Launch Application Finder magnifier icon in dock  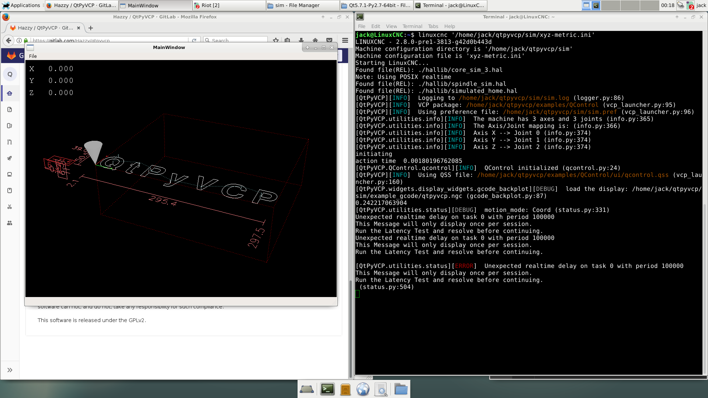[x=381, y=389]
